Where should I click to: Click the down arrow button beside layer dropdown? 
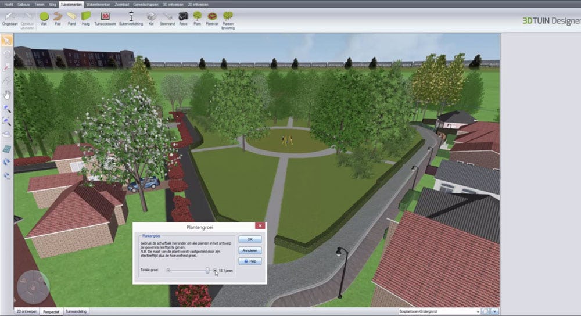(x=494, y=311)
